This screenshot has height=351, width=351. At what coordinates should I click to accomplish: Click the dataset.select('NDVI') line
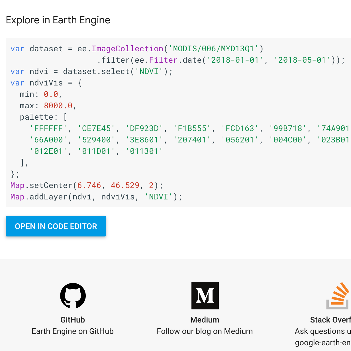[x=91, y=72]
